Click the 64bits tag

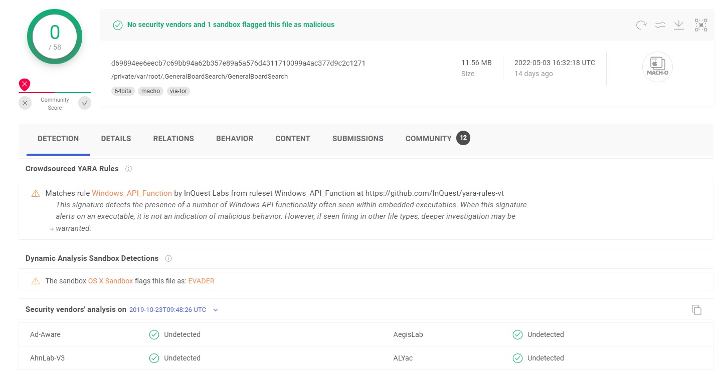coord(123,91)
